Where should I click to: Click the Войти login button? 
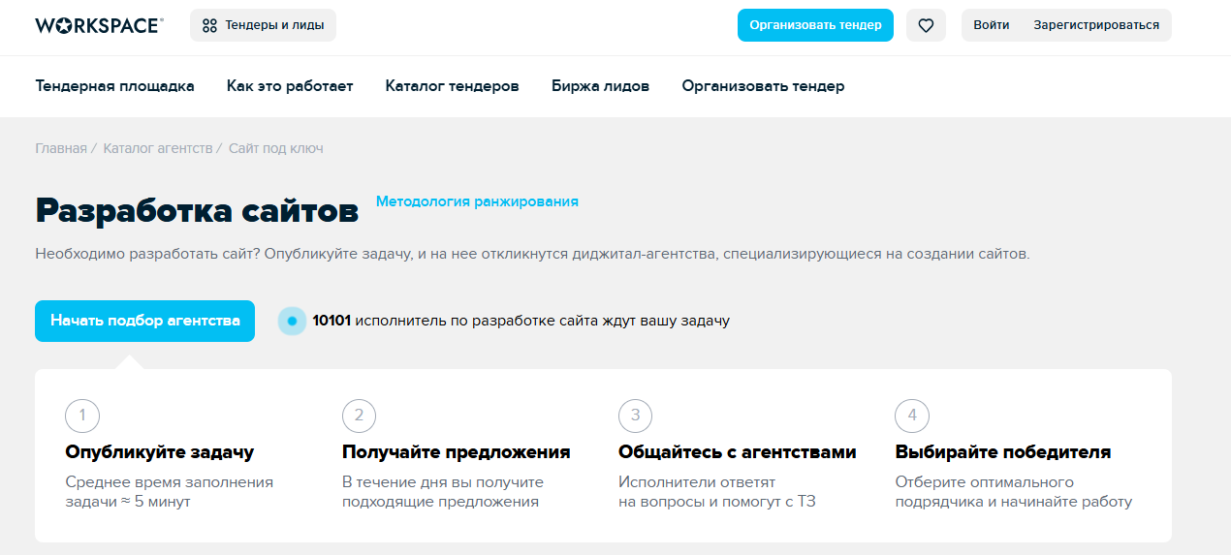[991, 25]
